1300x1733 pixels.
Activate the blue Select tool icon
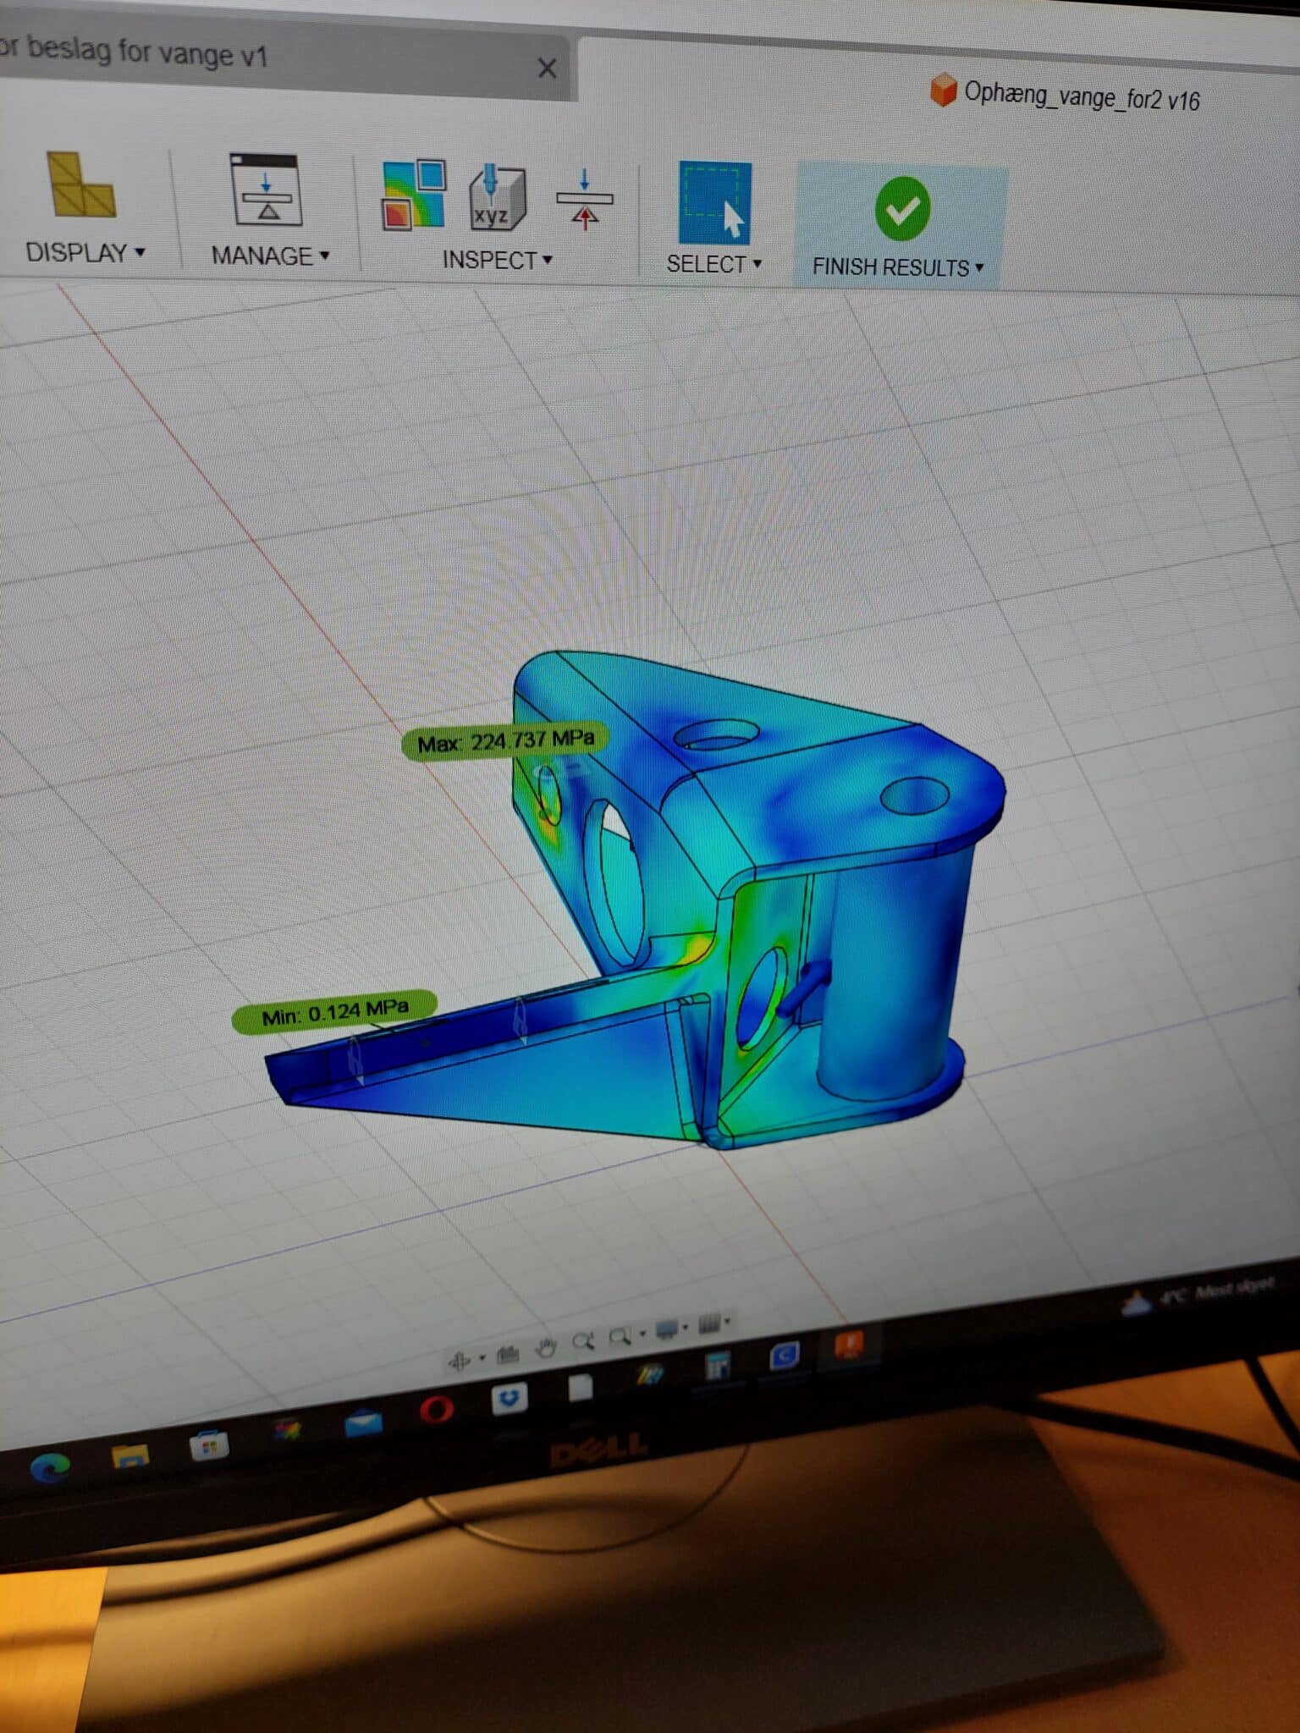714,204
